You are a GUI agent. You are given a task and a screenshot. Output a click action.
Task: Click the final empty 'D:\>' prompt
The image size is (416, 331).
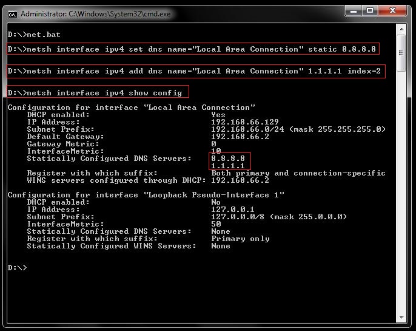pos(17,267)
